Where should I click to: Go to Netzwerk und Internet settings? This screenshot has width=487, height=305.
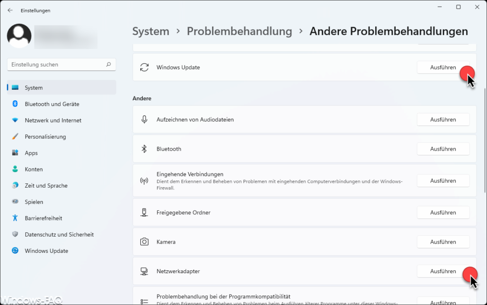[61, 120]
